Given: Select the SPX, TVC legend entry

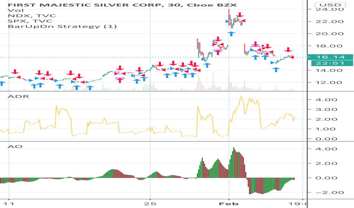Looking at the screenshot, I should (30, 21).
